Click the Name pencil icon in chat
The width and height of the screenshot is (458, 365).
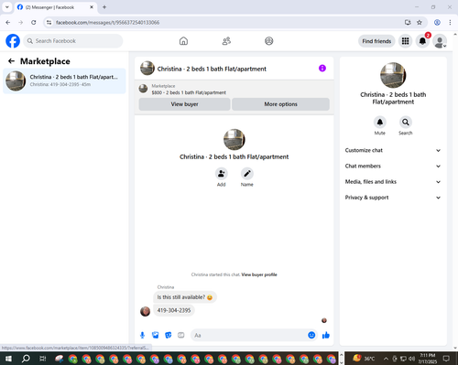(247, 174)
